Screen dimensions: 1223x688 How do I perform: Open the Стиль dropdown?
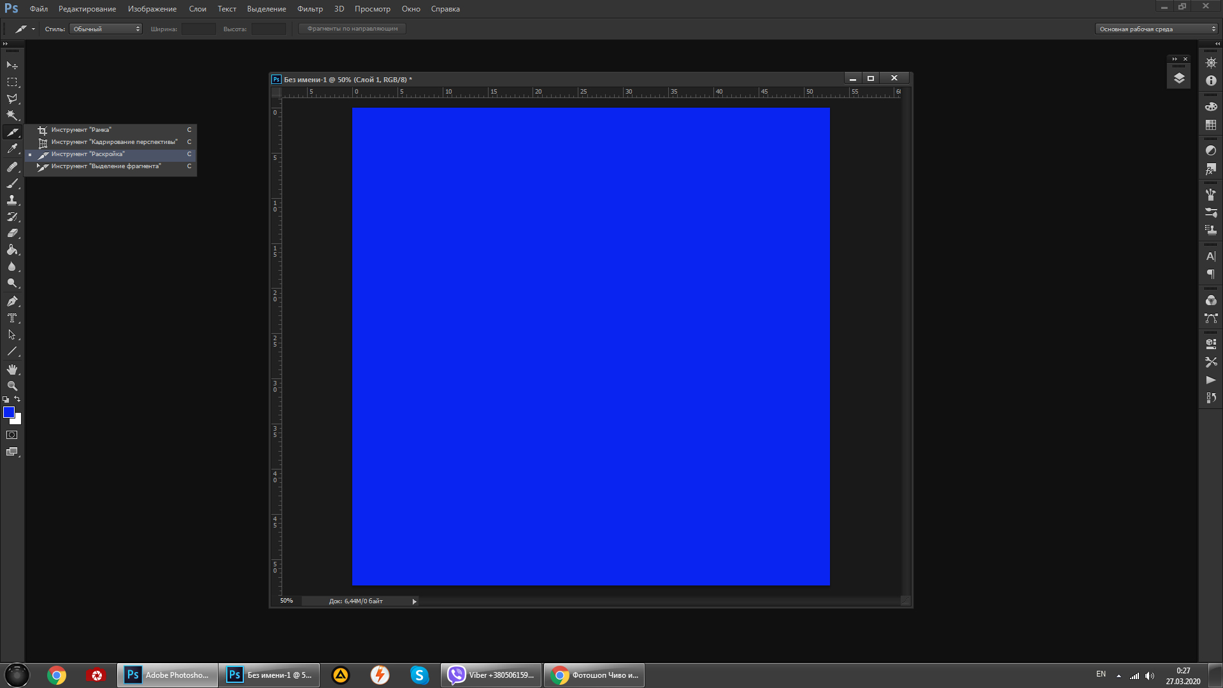106,29
